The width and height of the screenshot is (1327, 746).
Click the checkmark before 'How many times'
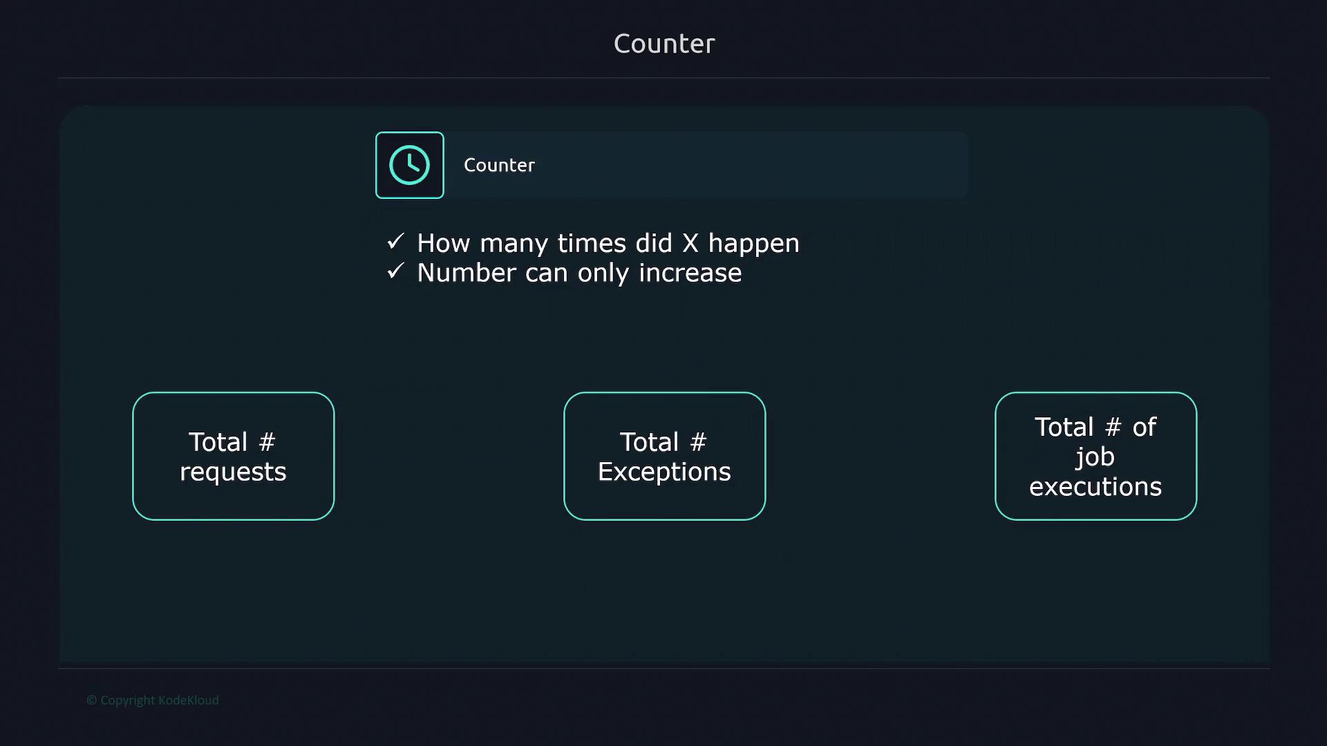click(x=395, y=242)
